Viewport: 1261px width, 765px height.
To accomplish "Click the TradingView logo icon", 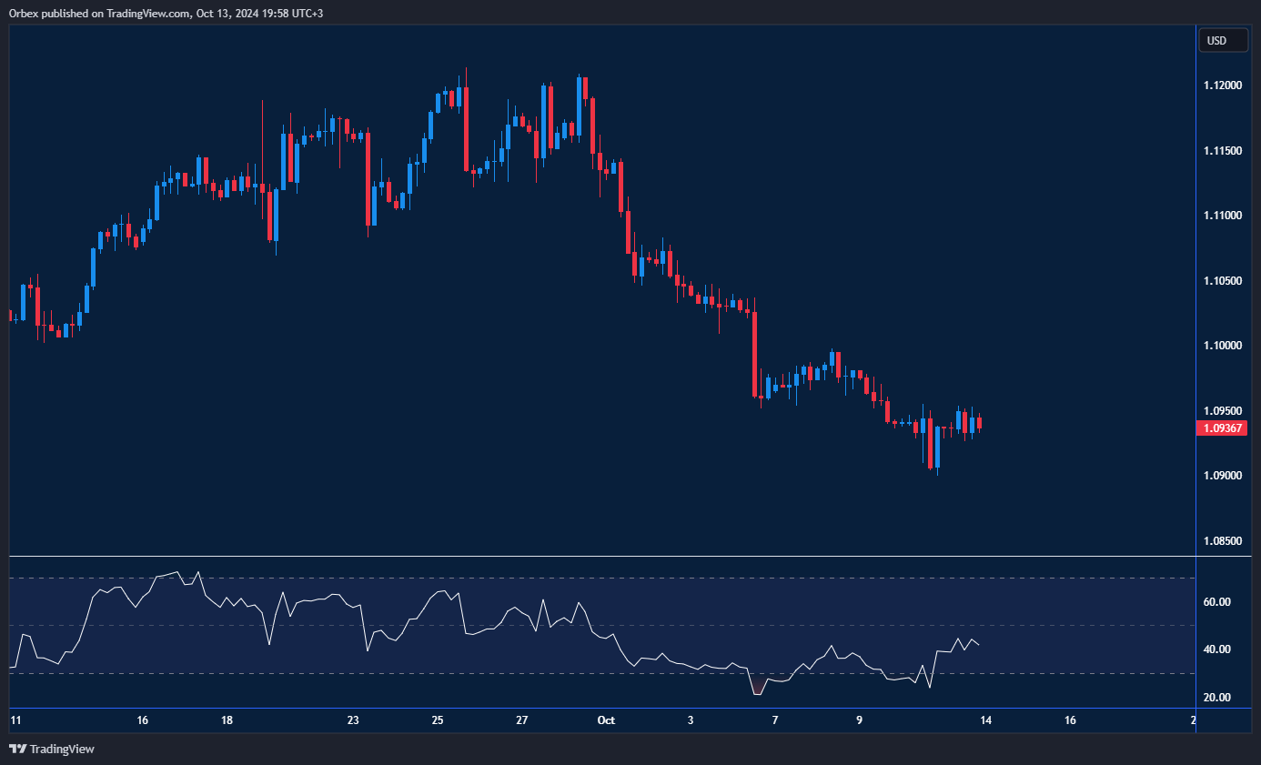I will [18, 749].
